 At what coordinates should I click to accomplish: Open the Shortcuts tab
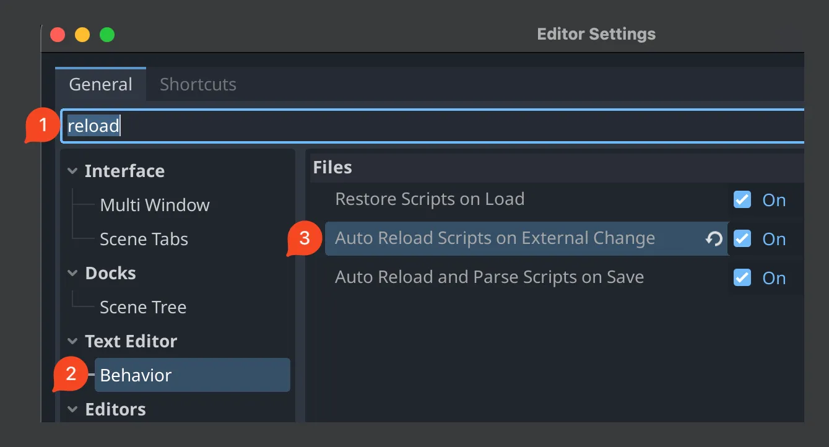click(198, 84)
